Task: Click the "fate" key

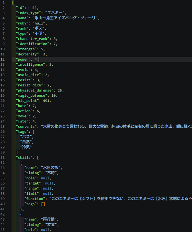Action: coord(22,121)
